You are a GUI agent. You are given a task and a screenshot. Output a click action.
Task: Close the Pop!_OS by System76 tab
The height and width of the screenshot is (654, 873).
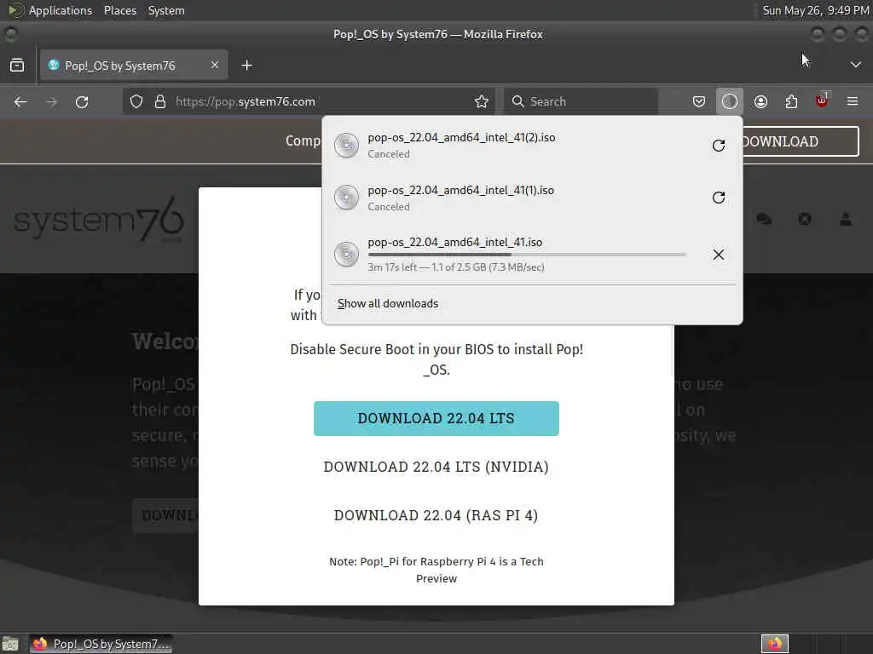(215, 65)
